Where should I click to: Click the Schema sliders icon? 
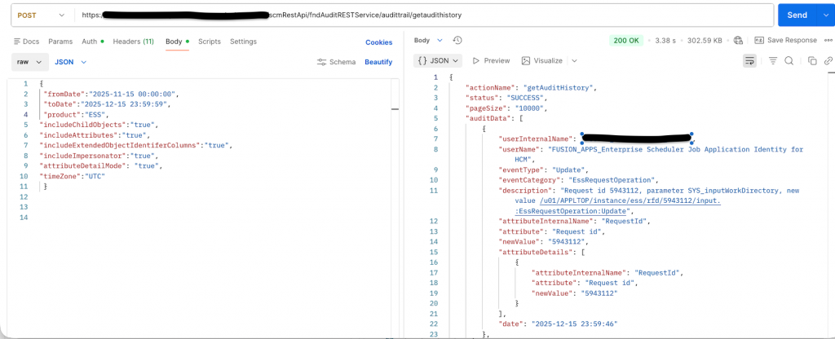pyautogui.click(x=321, y=62)
